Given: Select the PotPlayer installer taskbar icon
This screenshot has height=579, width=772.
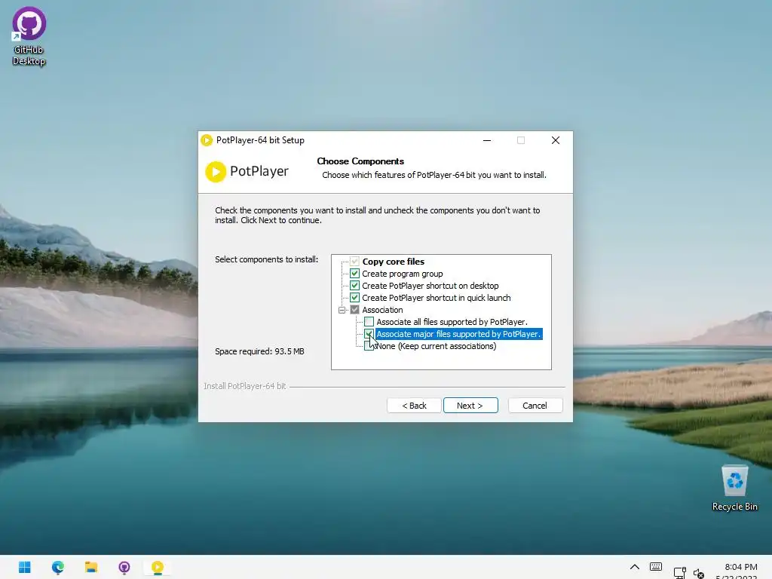Looking at the screenshot, I should [158, 567].
